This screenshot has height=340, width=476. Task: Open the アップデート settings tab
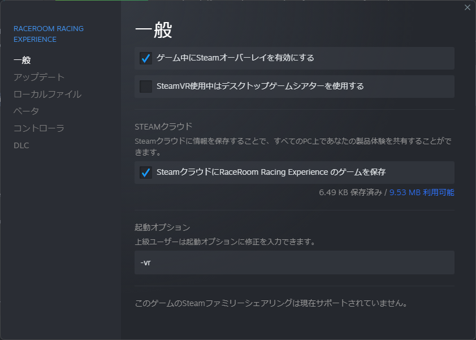pyautogui.click(x=39, y=77)
